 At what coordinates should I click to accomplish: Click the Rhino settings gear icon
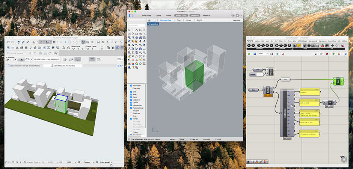[237, 15]
